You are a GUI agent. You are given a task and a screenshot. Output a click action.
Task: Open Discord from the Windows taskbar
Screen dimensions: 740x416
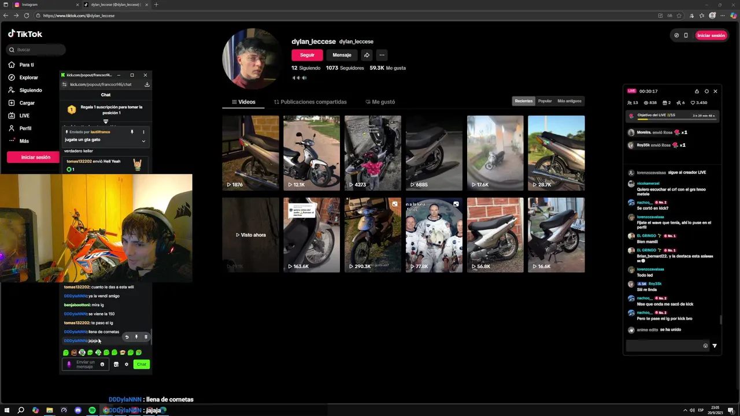[78, 410]
